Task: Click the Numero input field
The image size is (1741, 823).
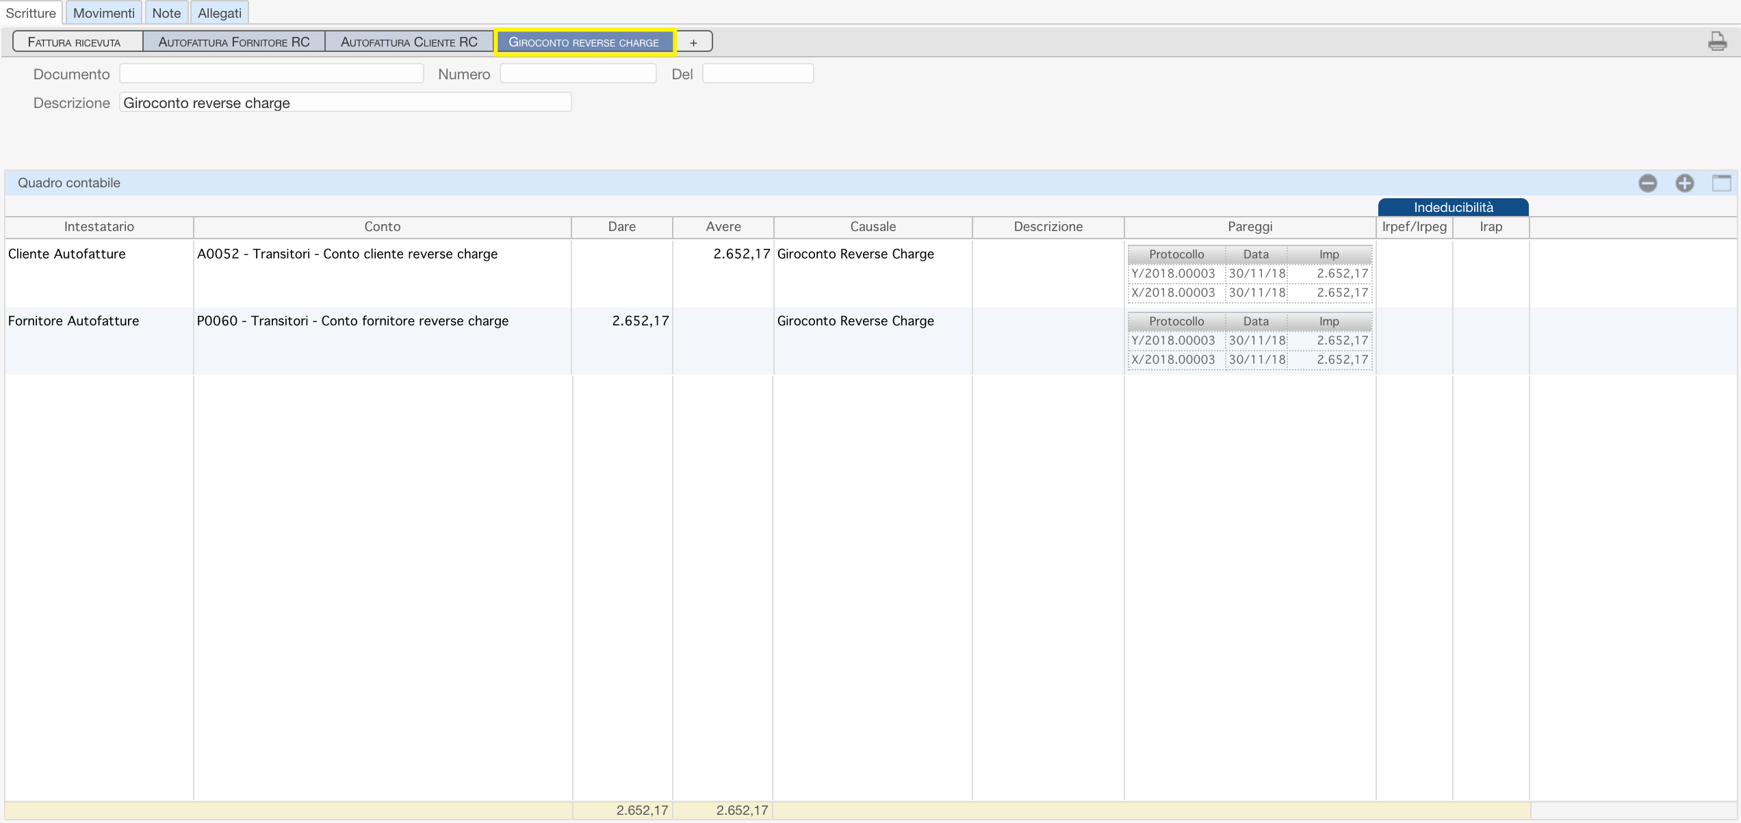Action: pos(578,74)
